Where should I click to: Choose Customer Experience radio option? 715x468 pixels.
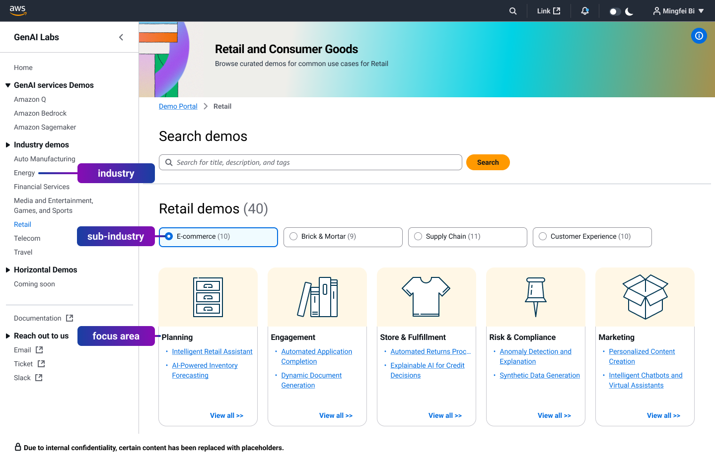pyautogui.click(x=543, y=237)
